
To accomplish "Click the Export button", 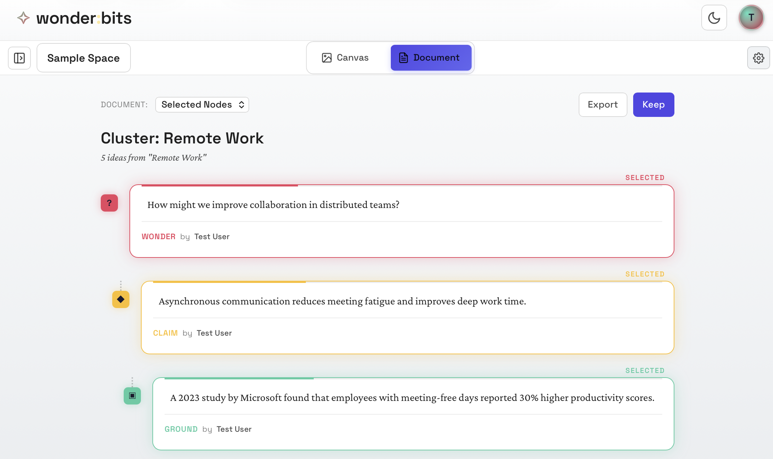I will click(x=602, y=105).
